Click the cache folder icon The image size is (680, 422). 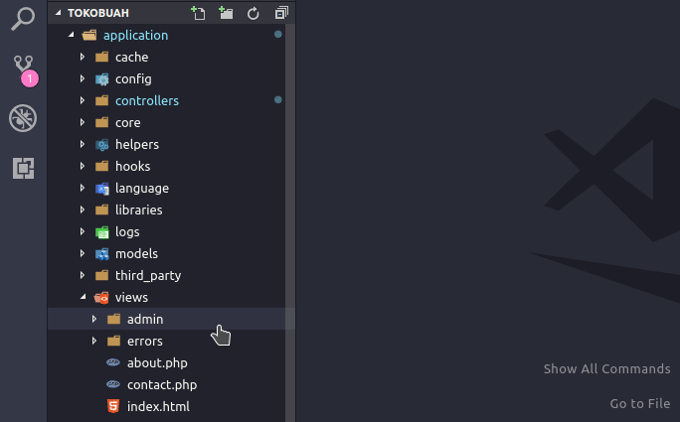(102, 57)
